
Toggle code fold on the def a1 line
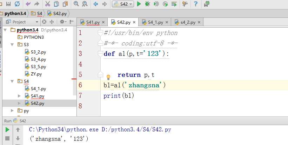point(100,54)
